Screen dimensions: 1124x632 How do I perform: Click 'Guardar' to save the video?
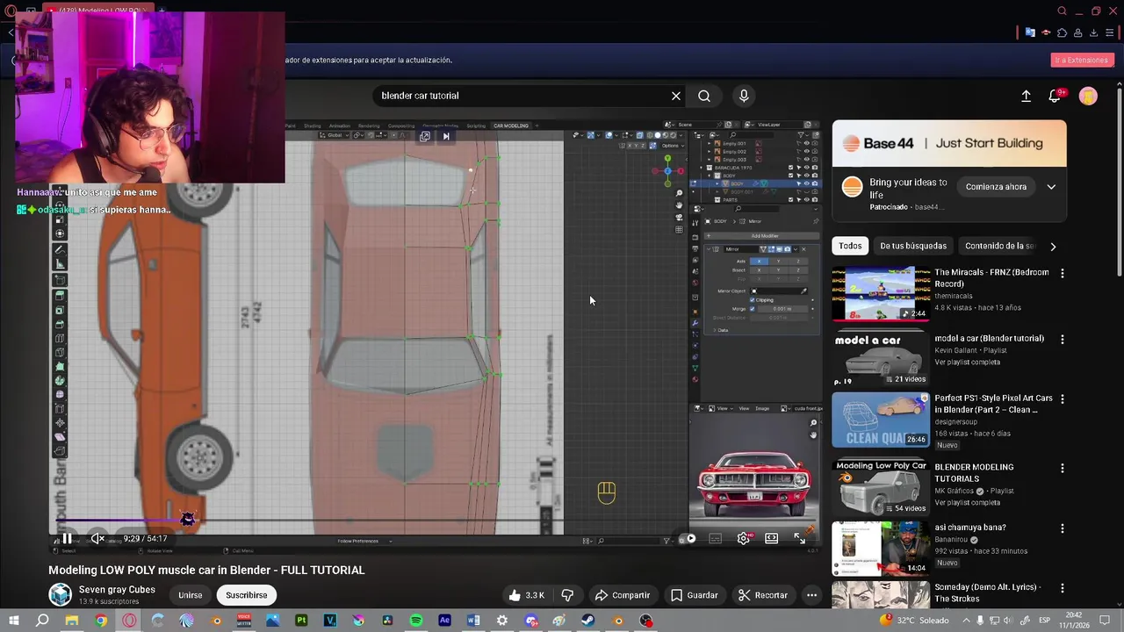(x=694, y=595)
